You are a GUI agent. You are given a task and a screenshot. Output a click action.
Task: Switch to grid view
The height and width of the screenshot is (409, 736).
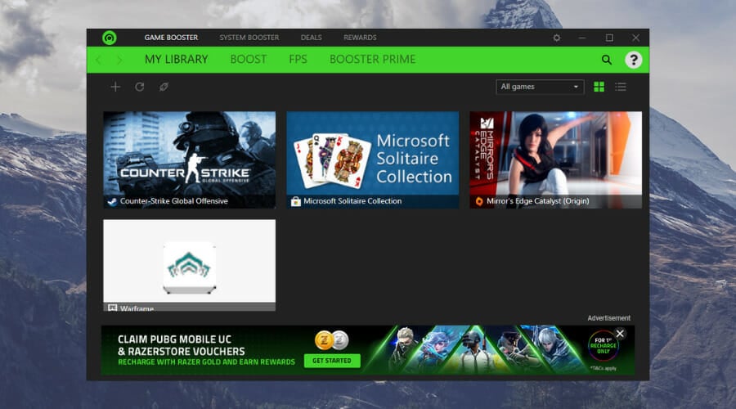coord(599,87)
